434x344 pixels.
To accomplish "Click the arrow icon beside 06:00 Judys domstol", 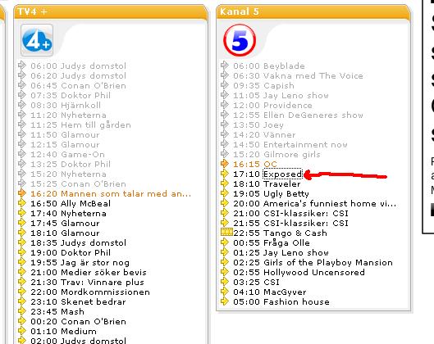I will pos(22,66).
